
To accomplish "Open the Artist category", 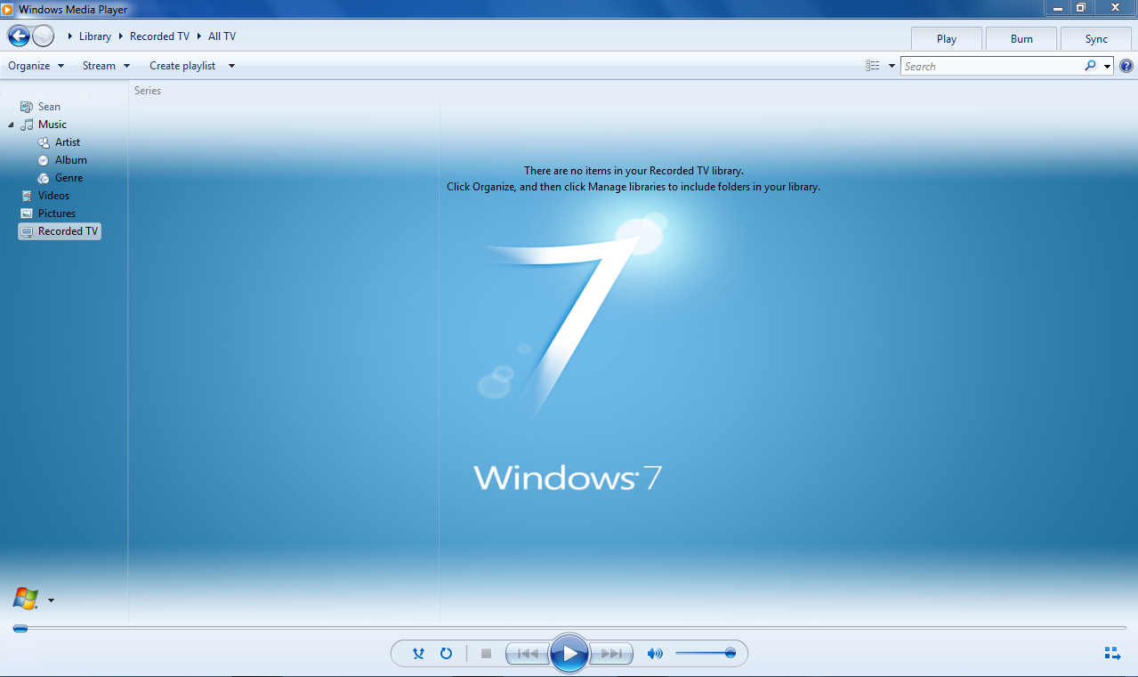I will click(x=59, y=142).
